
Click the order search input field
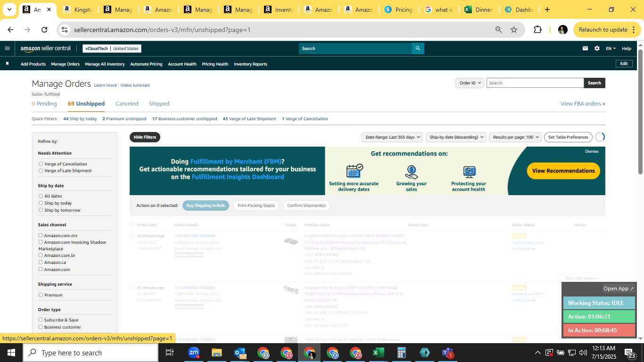click(535, 83)
